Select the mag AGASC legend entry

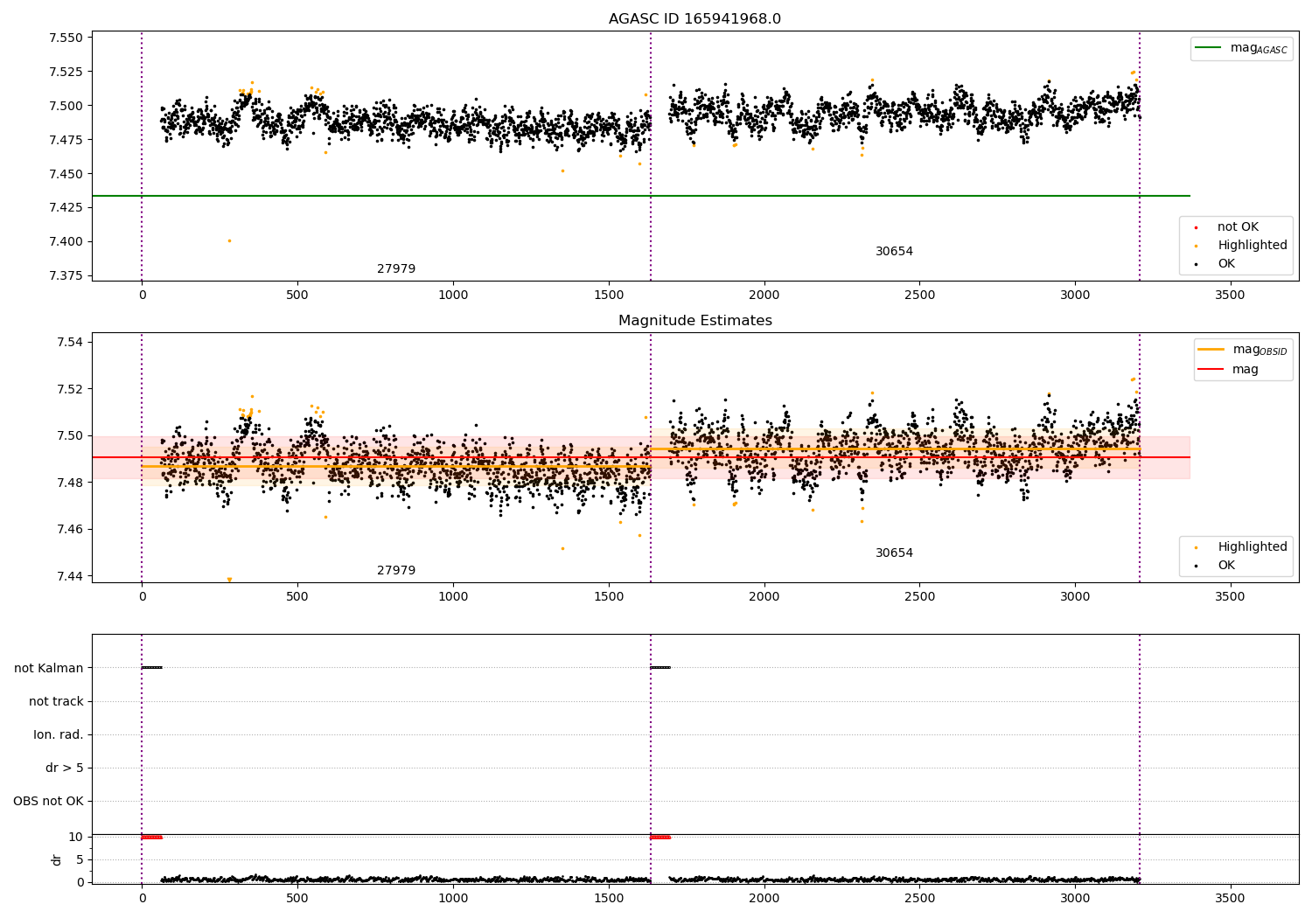click(x=1241, y=48)
